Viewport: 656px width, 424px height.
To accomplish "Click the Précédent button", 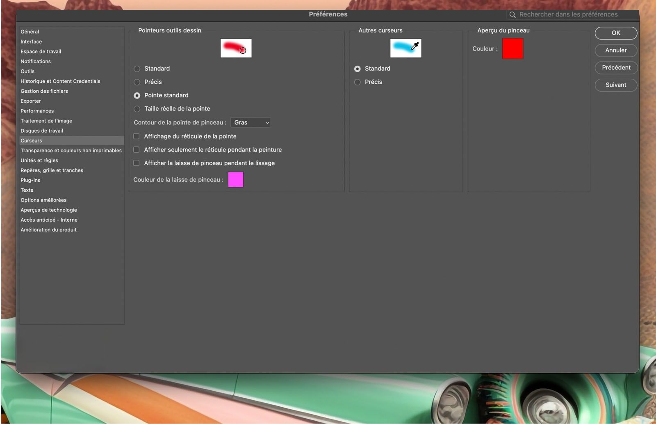I will [x=616, y=67].
